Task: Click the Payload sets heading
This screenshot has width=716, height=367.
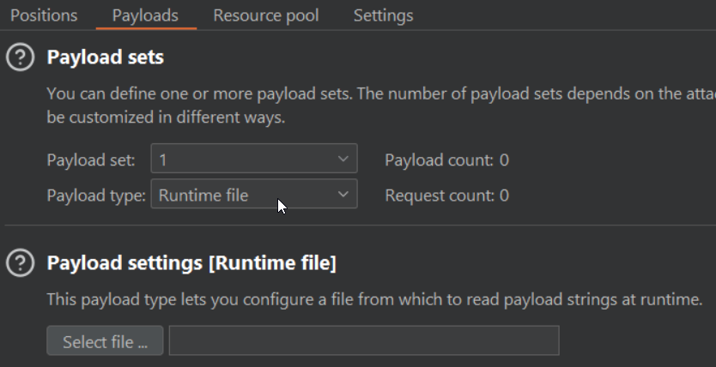Action: point(105,57)
